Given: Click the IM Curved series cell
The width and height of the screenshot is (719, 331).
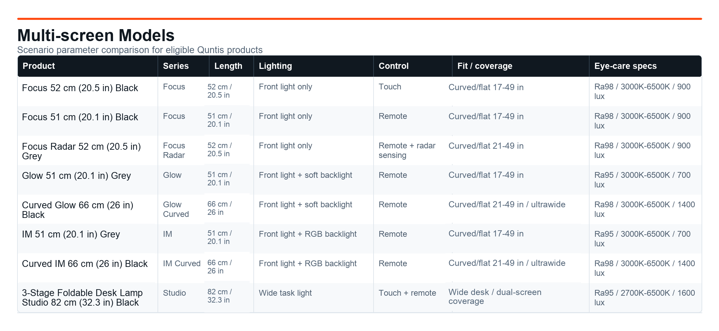Looking at the screenshot, I should tap(182, 263).
